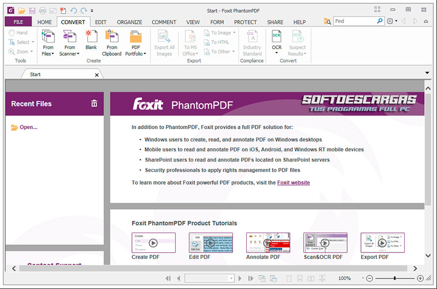
Task: Switch to the PROTECT ribbon tab
Action: tap(245, 22)
